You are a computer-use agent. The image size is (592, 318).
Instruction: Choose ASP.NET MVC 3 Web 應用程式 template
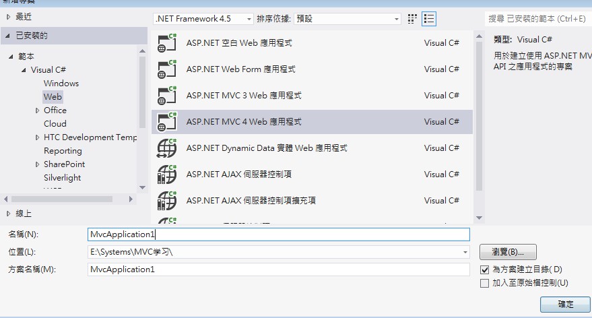click(312, 96)
